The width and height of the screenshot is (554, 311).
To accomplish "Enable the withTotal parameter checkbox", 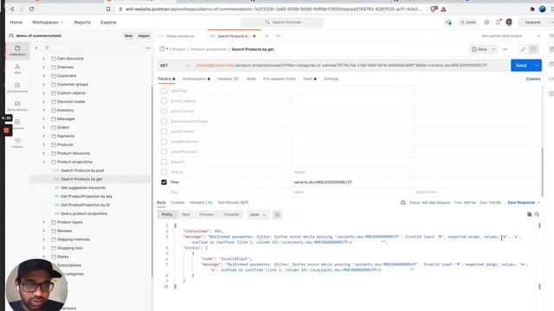I will [x=164, y=91].
